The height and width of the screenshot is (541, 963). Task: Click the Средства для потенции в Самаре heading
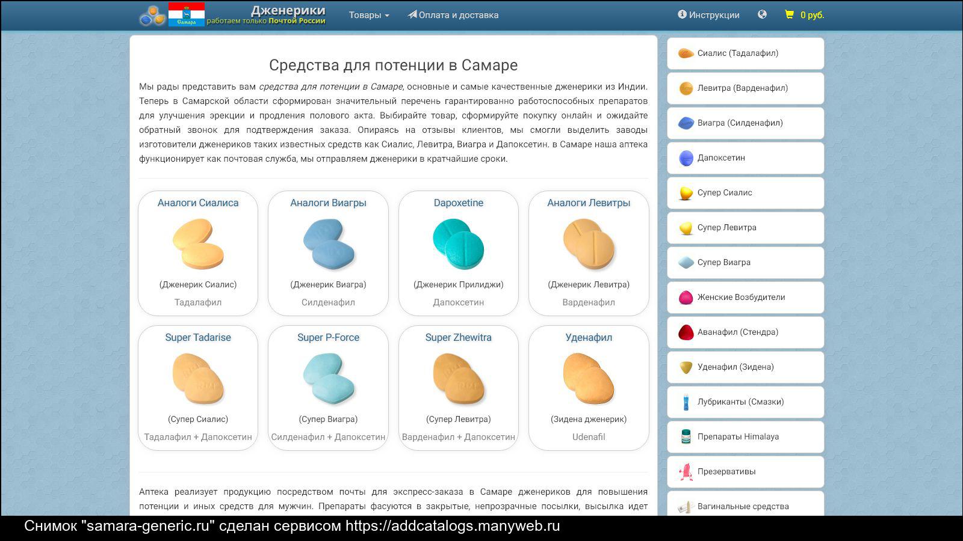(394, 65)
